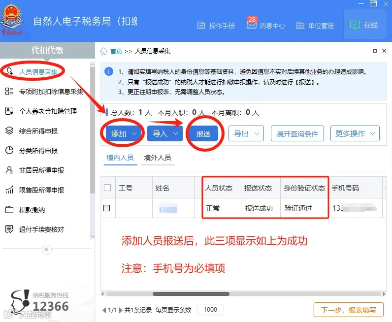Click sidebar vertical scrollbar thumb

93,130
